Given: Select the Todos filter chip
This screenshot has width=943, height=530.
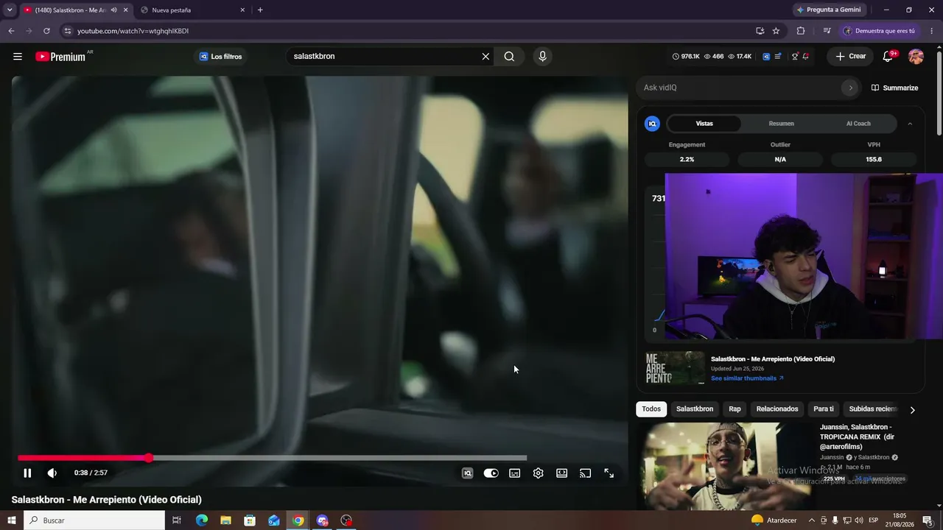Looking at the screenshot, I should pyautogui.click(x=651, y=409).
